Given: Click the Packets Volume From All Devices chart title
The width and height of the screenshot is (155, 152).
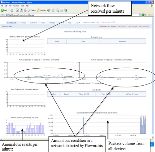Looking at the screenshot, I should [97, 113].
